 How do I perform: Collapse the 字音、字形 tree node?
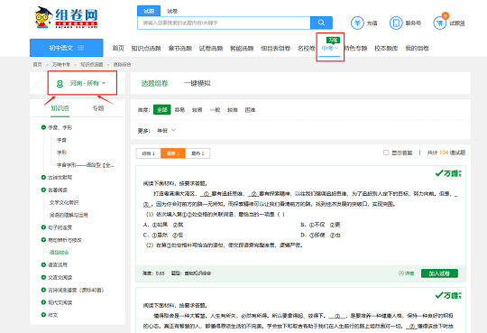pyautogui.click(x=43, y=127)
